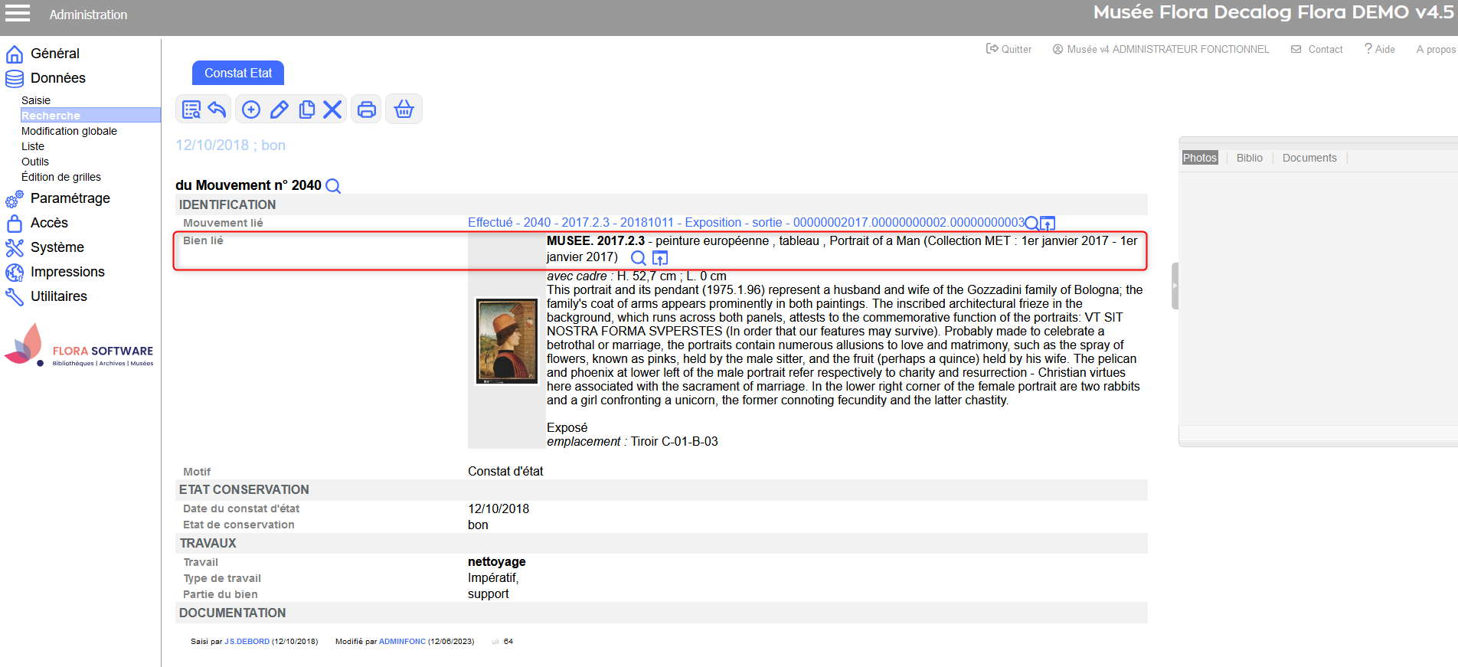Click the portrait painting thumbnail

tap(507, 341)
